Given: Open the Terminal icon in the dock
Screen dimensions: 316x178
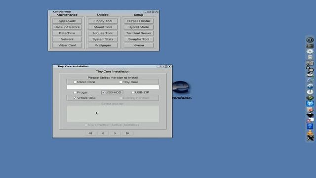Looking at the screenshot, I should pos(310,46).
